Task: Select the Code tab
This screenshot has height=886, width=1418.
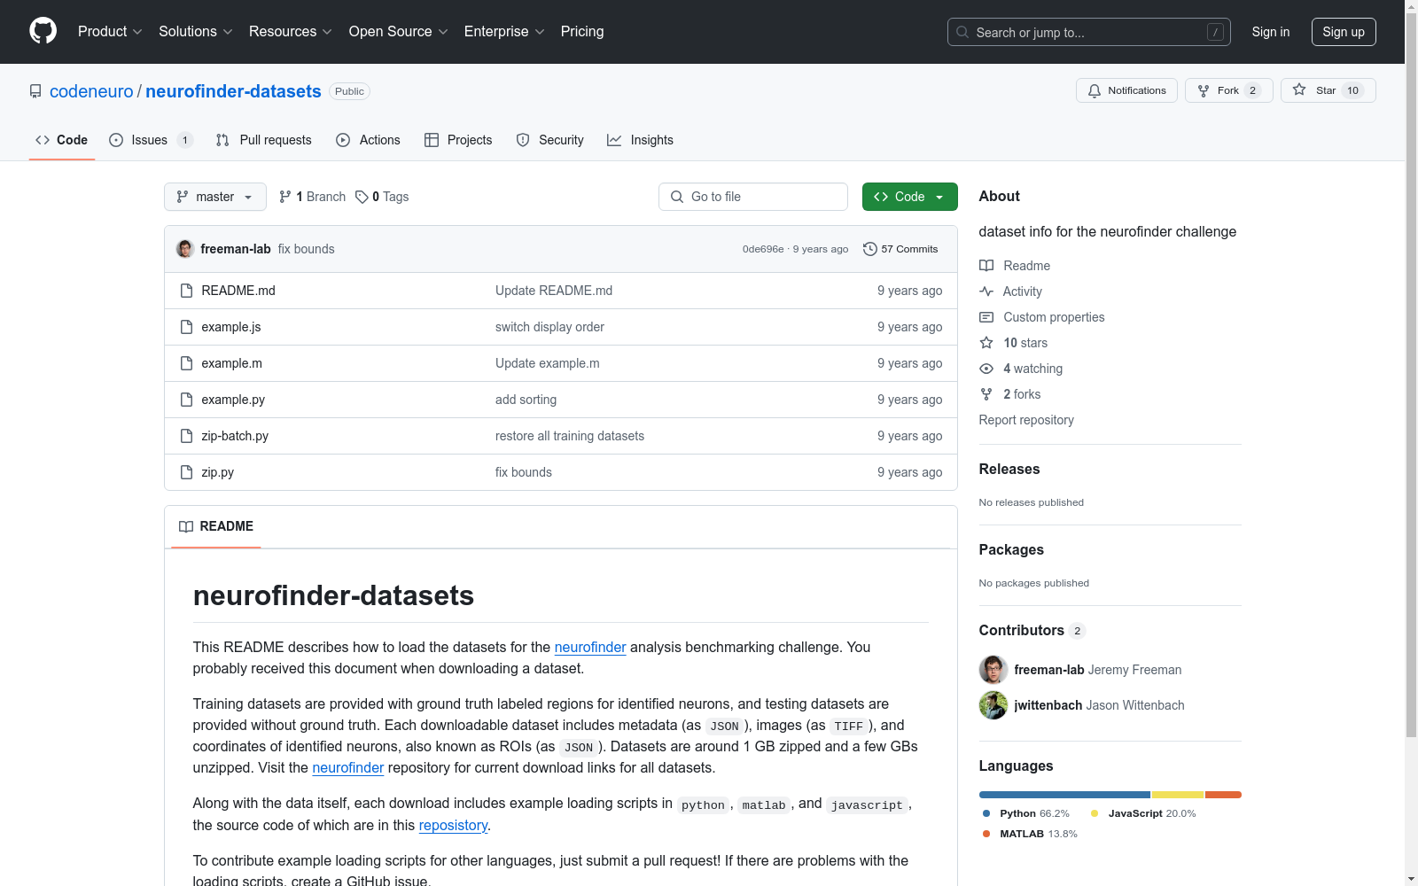Action: pos(62,140)
